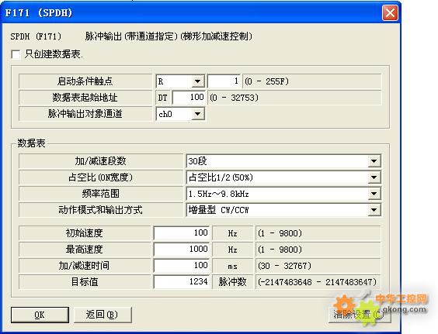
Task: Click the 30段 combo box text
Action: tap(197, 161)
